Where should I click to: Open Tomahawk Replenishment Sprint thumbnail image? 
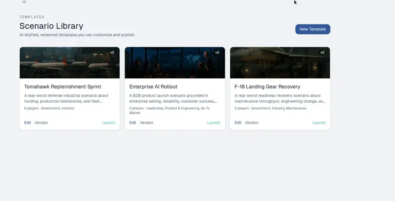pyautogui.click(x=70, y=63)
